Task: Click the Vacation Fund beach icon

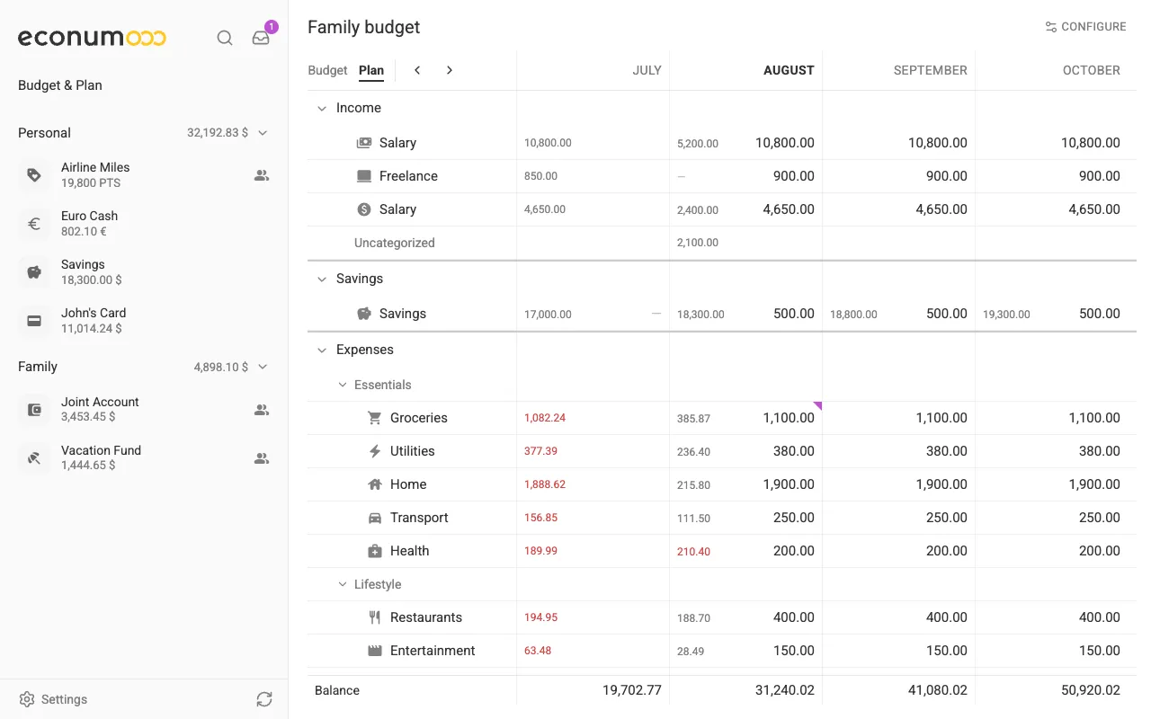Action: coord(34,458)
